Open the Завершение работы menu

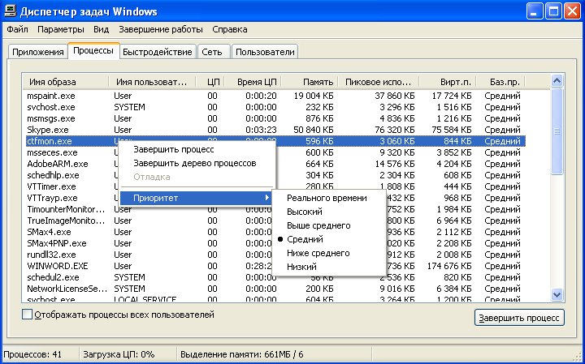pos(161,29)
